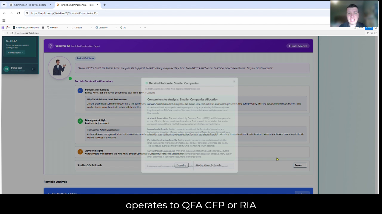382x214 pixels.
Task: Click the logout icon next to Demo User
Action: pos(33,69)
